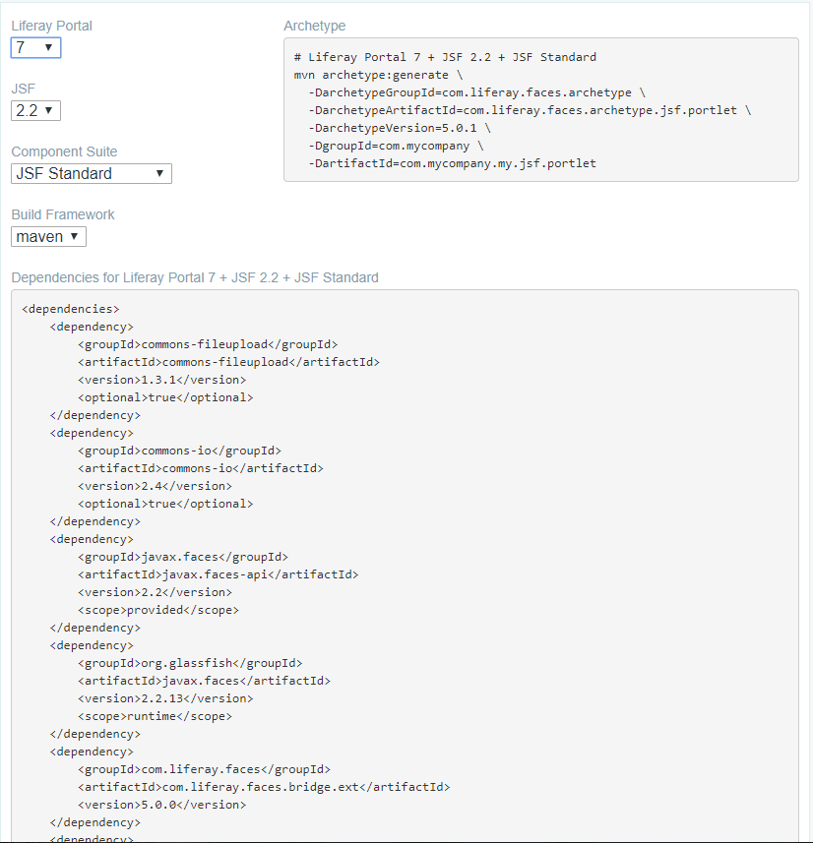Image resolution: width=813 pixels, height=843 pixels.
Task: Click the 'mvn archetype:generate' line
Action: click(378, 75)
